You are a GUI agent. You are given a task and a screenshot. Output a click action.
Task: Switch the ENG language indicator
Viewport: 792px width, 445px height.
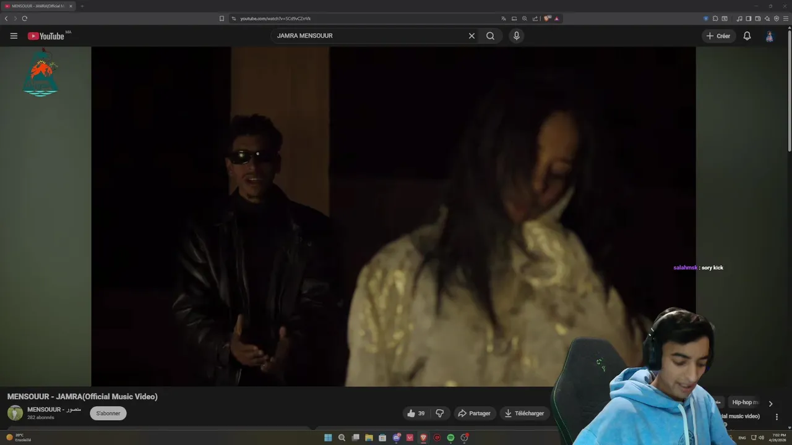pos(742,438)
